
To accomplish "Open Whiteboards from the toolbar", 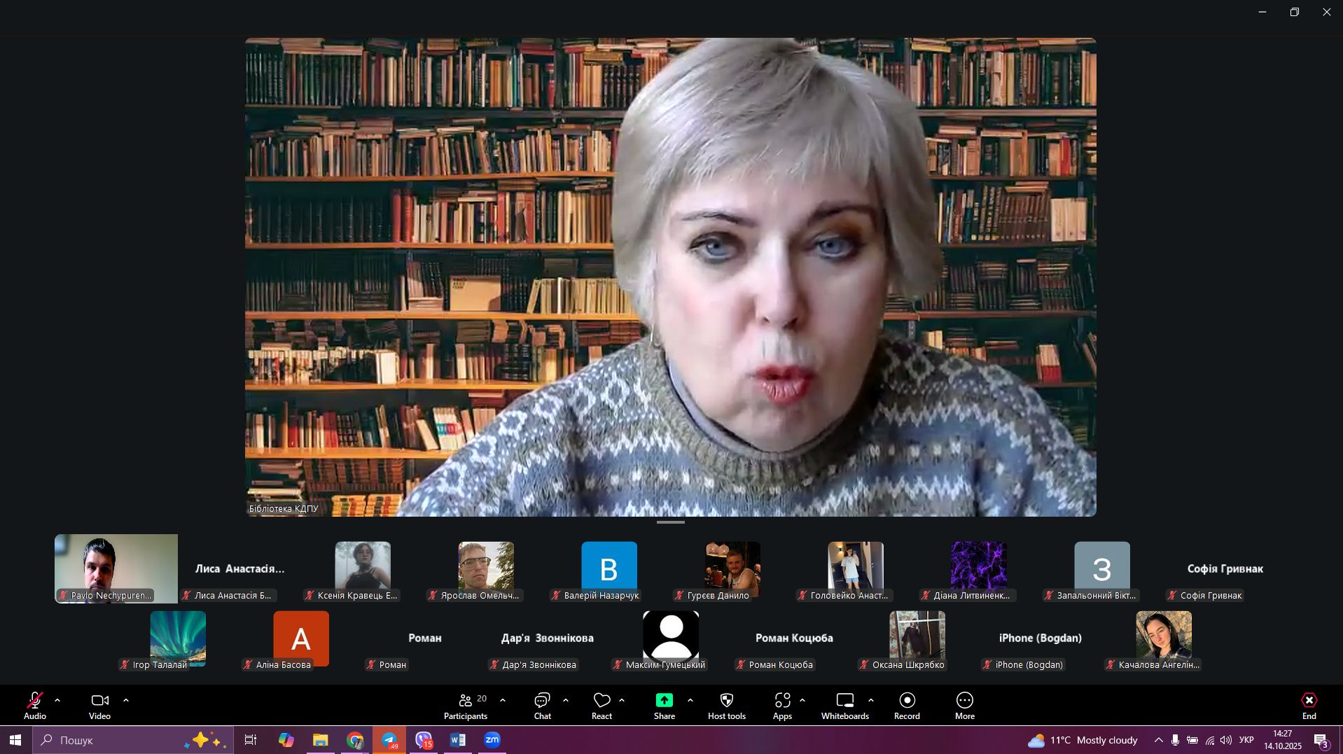I will pos(844,705).
